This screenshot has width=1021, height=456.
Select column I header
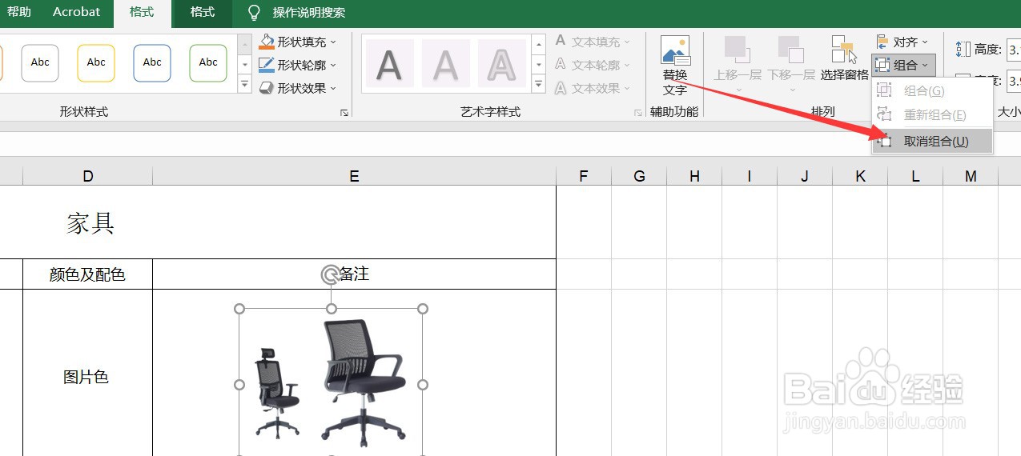[x=750, y=176]
